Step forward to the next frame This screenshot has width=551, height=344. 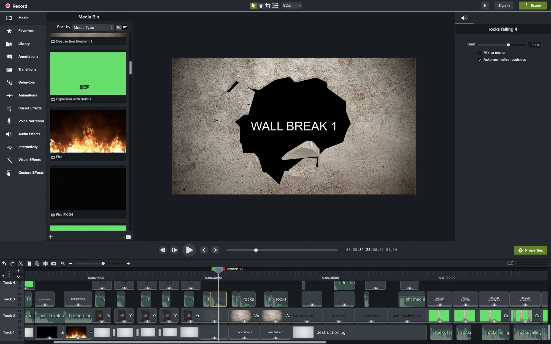point(174,250)
